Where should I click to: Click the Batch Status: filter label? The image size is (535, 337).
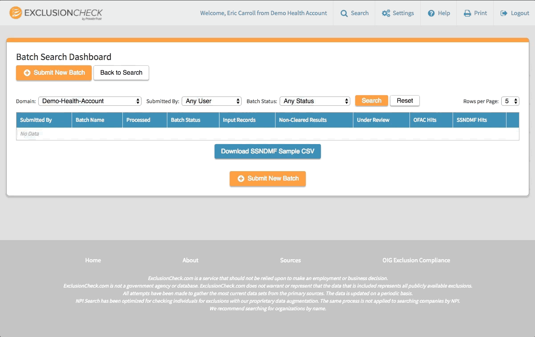(x=262, y=101)
